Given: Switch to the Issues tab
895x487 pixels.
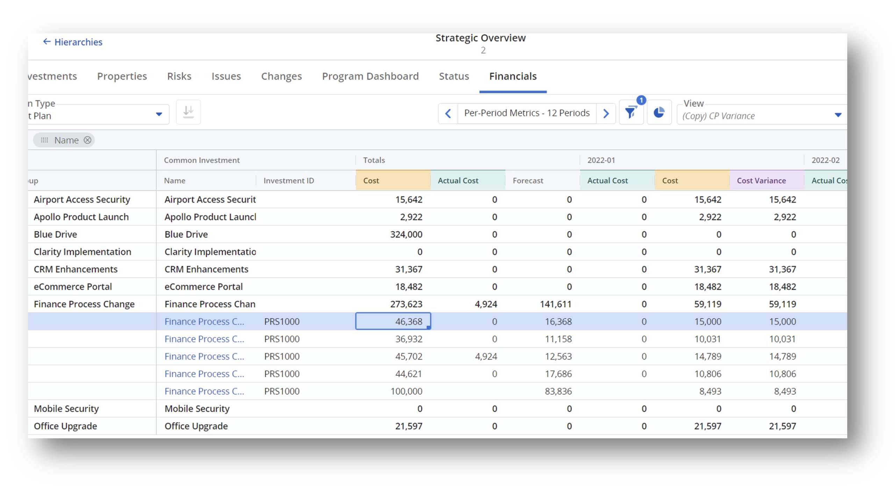Looking at the screenshot, I should [x=226, y=76].
